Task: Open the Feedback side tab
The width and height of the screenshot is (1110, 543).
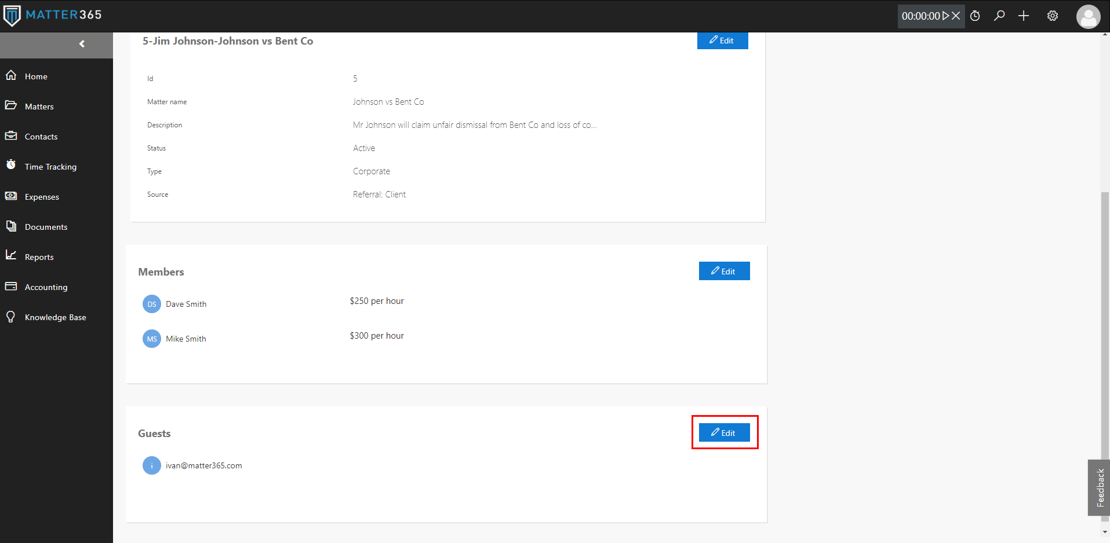Action: (1099, 487)
